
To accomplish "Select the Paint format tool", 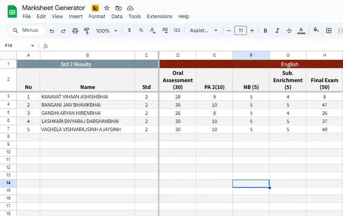I will tap(87, 31).
